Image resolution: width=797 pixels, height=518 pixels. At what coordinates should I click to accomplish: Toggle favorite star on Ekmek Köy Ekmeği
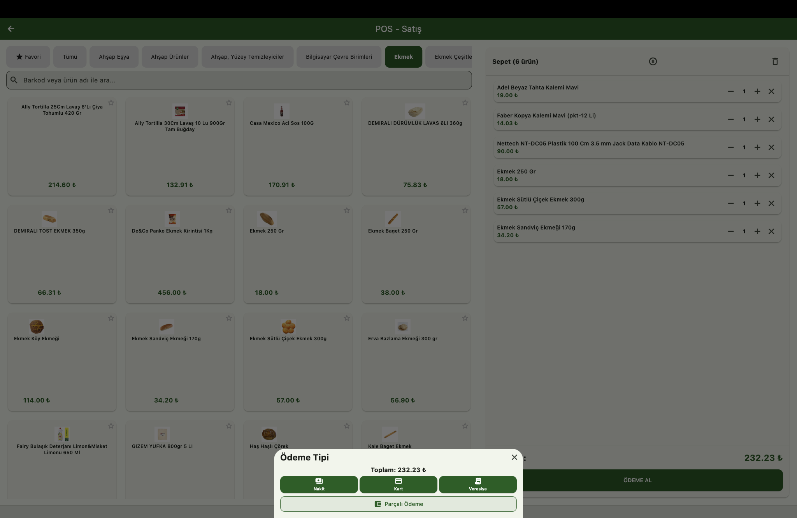click(111, 318)
